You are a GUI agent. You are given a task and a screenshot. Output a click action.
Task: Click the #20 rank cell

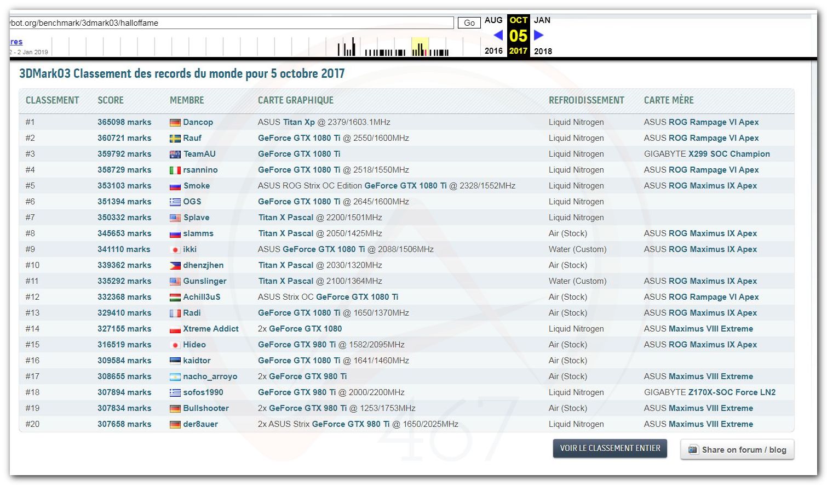coord(32,424)
